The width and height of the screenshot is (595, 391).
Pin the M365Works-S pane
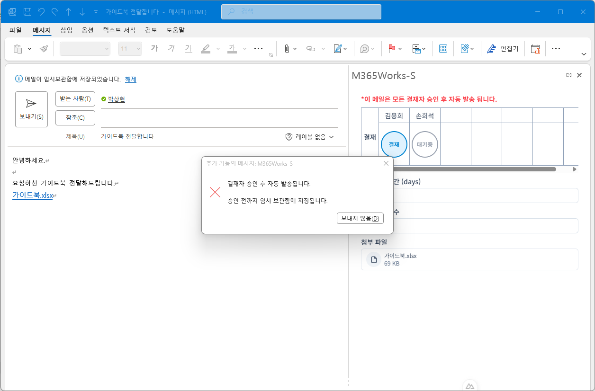click(x=568, y=75)
